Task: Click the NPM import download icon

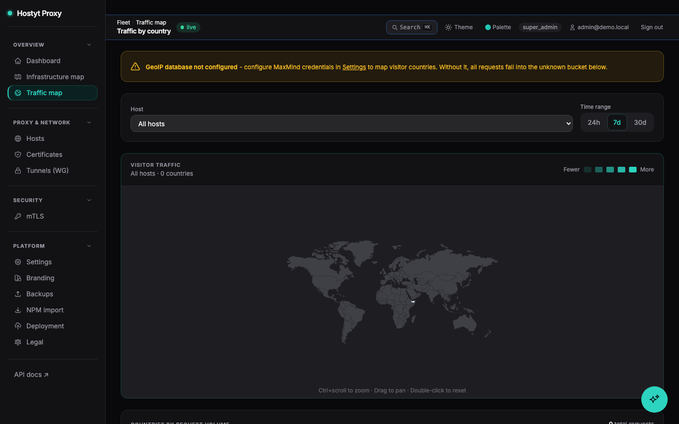Action: click(x=18, y=310)
